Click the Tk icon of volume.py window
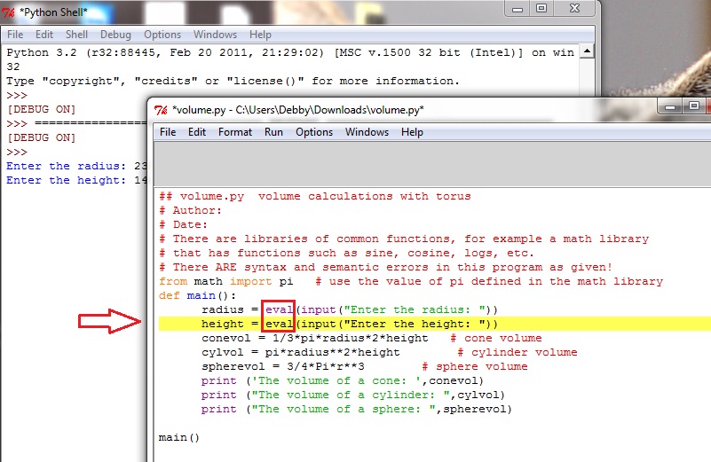 coord(161,110)
